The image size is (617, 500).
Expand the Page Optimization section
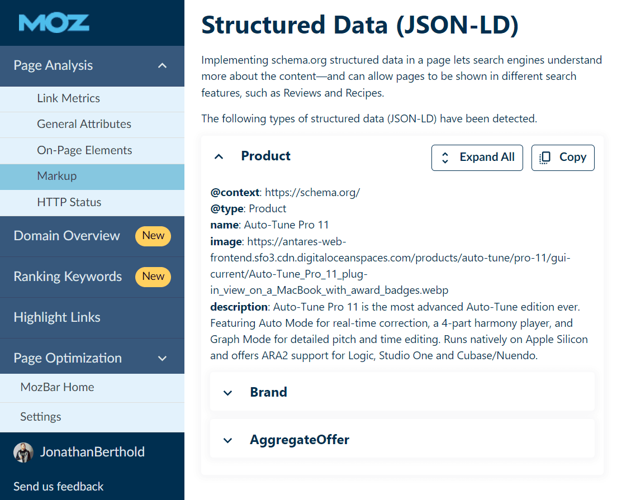tap(162, 358)
